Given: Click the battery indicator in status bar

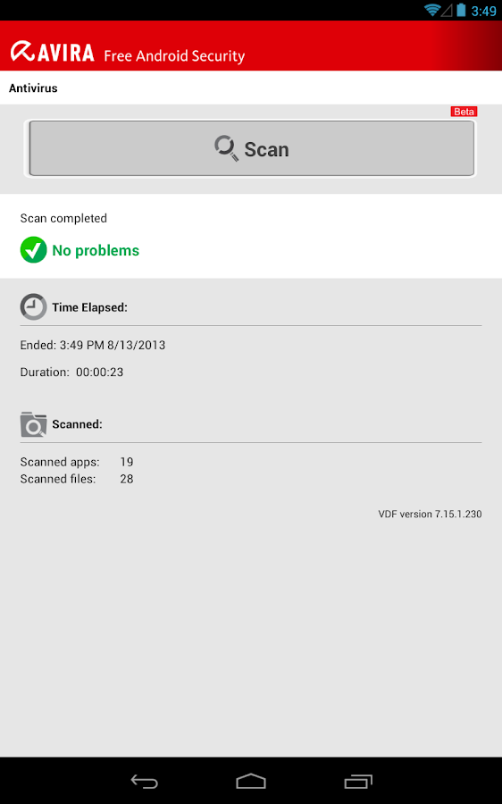Looking at the screenshot, I should pyautogui.click(x=461, y=10).
